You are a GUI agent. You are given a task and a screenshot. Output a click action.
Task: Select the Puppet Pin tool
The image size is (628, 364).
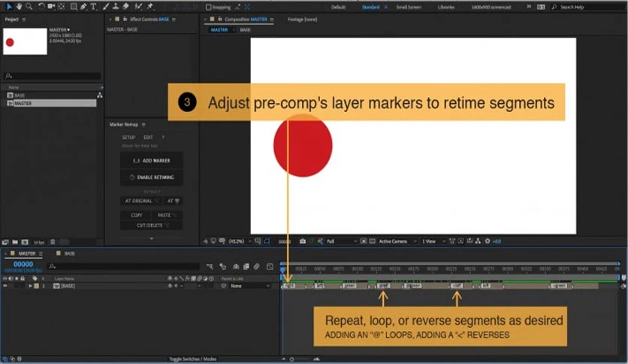point(150,7)
